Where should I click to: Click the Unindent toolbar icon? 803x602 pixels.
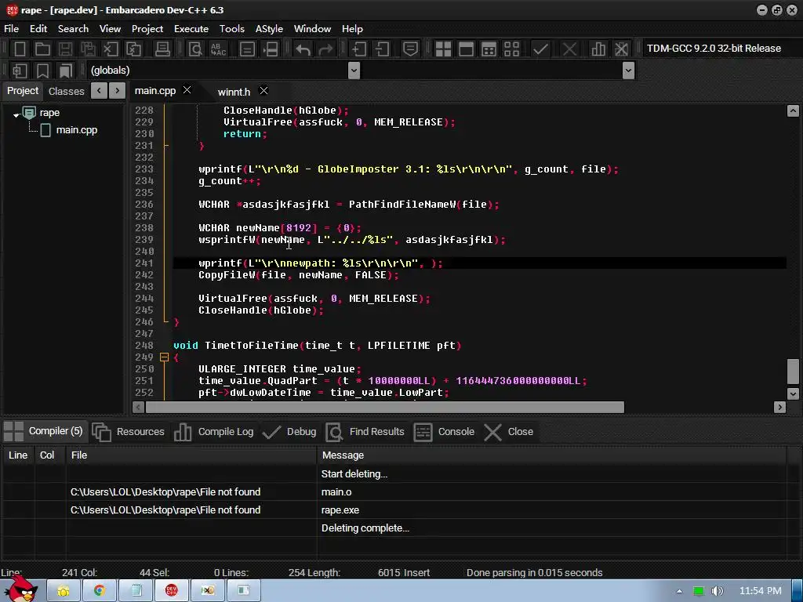tap(382, 49)
